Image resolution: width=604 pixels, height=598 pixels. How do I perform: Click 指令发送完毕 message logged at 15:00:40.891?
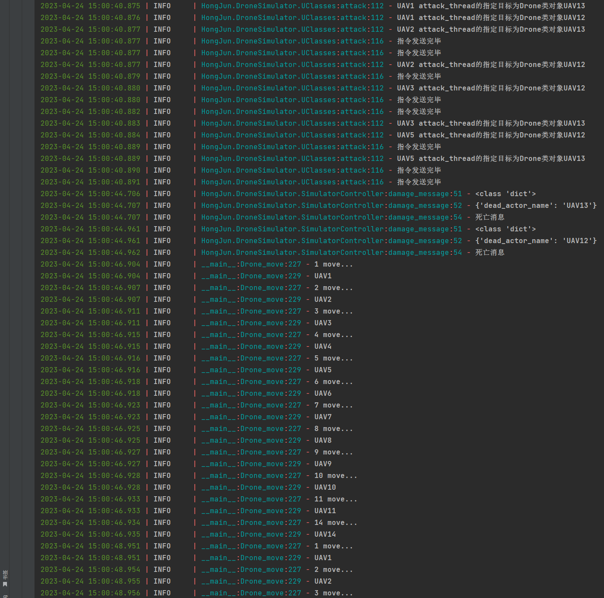419,182
